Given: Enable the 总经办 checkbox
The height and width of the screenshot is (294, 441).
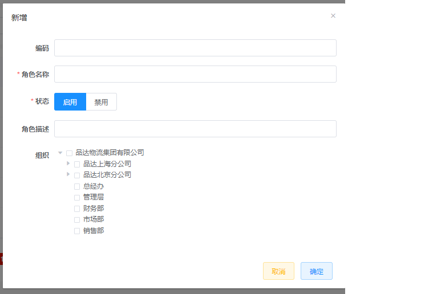Looking at the screenshot, I should 77,186.
